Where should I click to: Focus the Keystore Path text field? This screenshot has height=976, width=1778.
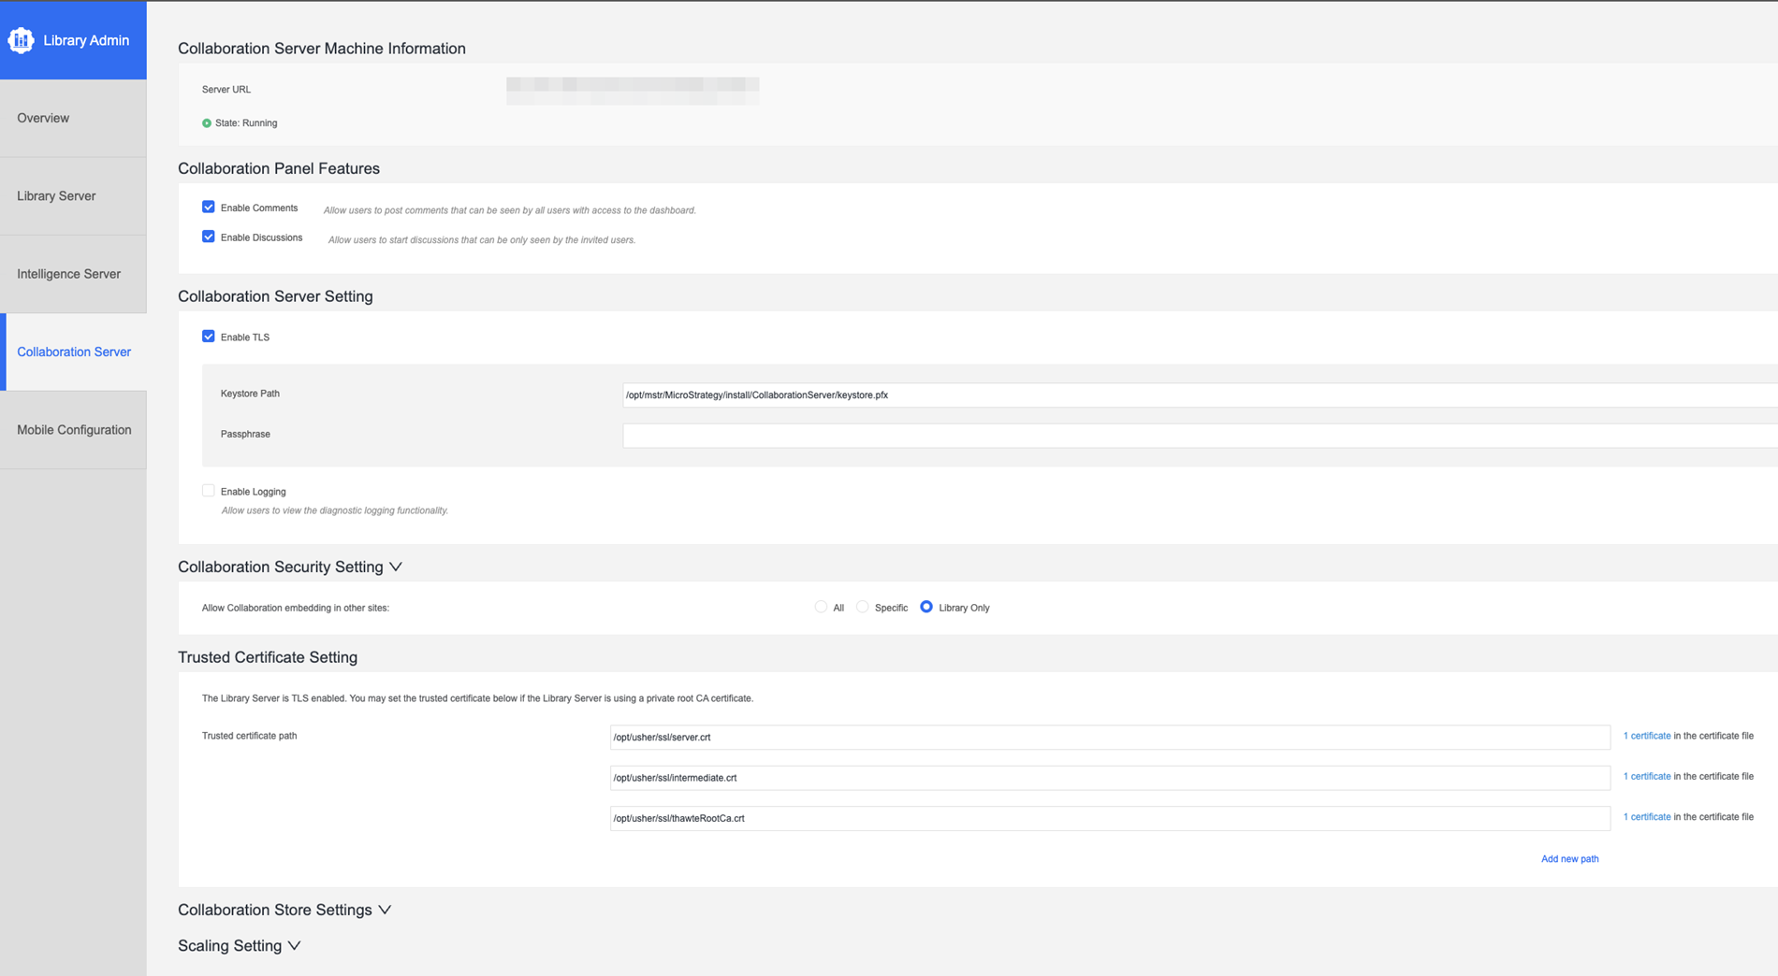(1198, 395)
